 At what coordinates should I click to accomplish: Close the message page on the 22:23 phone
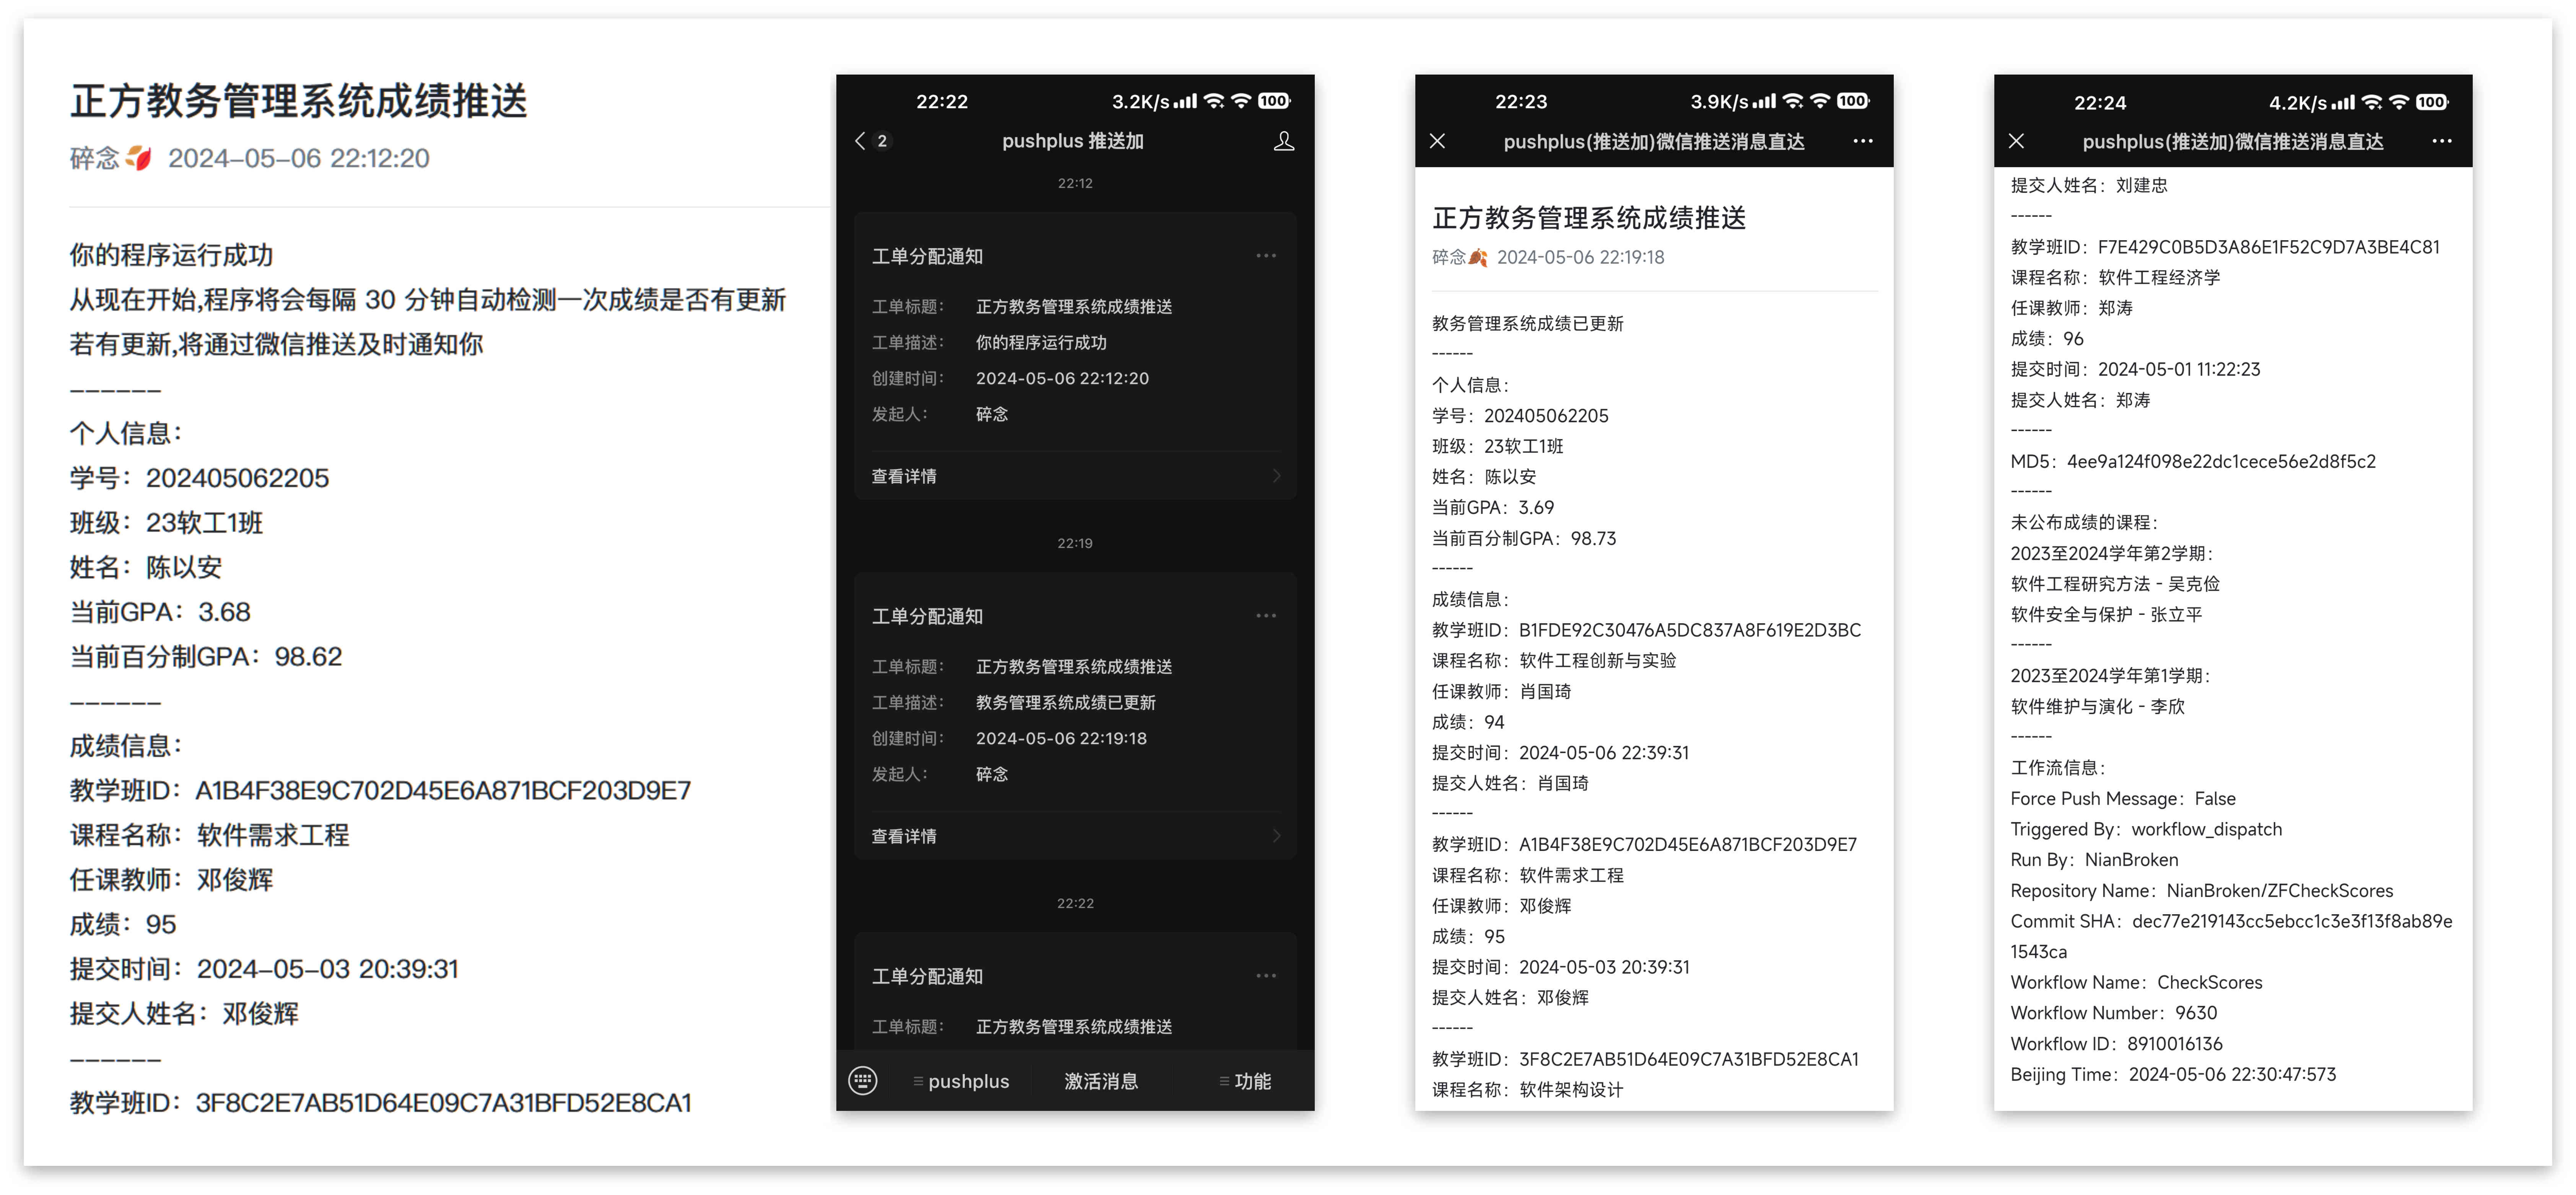point(1438,141)
